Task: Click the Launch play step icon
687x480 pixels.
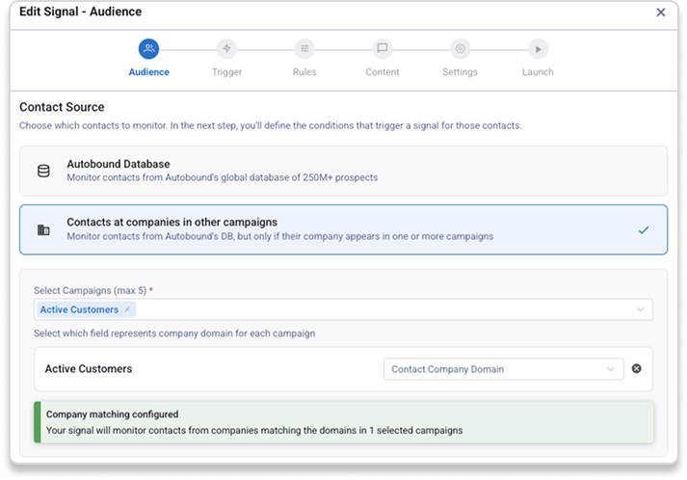Action: click(x=538, y=48)
